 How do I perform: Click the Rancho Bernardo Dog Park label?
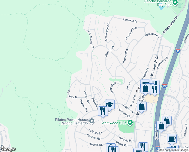point(158,3)
